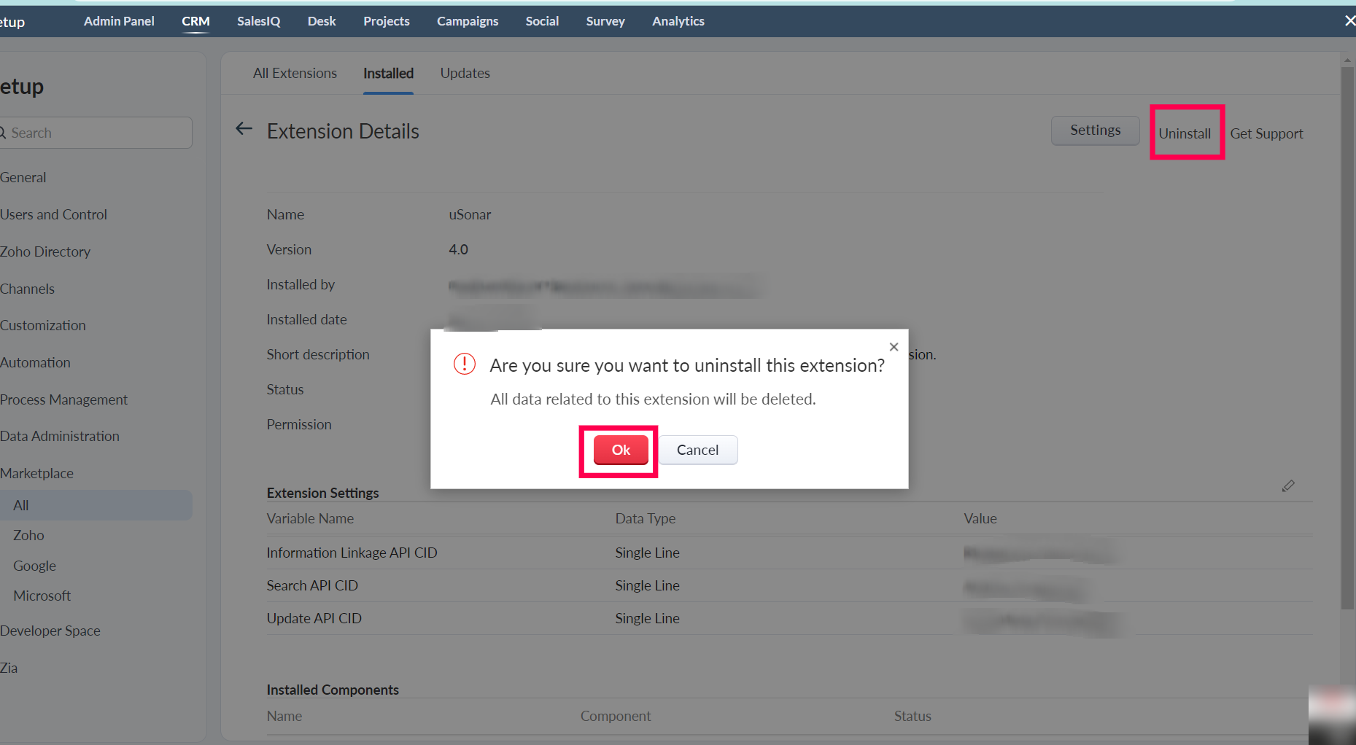Click the Component column header
Screen dimensions: 1356x745
(x=615, y=716)
